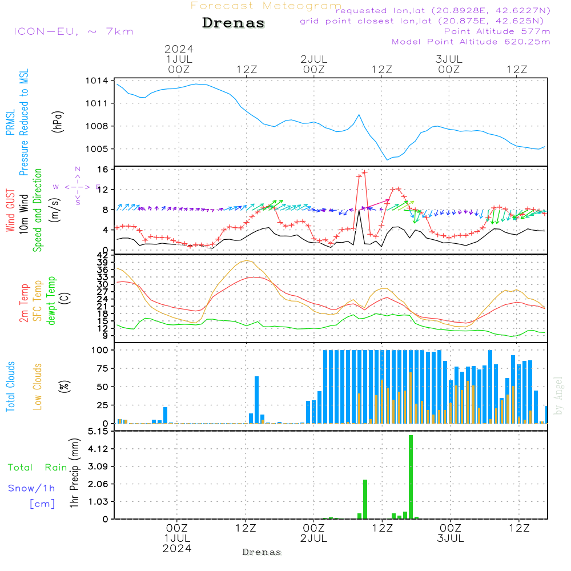
Task: Click the '75' cloud percent axis value
Action: [103, 368]
